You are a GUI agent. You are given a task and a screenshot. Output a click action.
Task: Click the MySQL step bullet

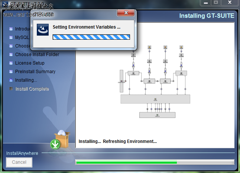(x=11, y=37)
